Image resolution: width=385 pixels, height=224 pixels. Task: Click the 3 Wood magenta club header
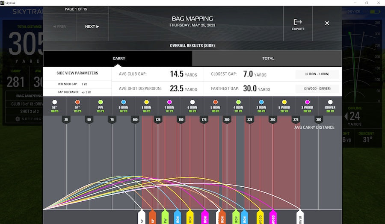307,105
